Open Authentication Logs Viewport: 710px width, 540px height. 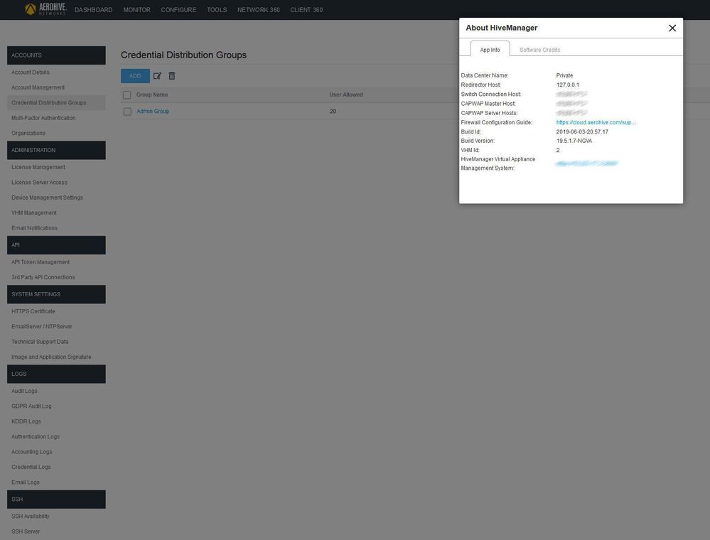[x=36, y=437]
